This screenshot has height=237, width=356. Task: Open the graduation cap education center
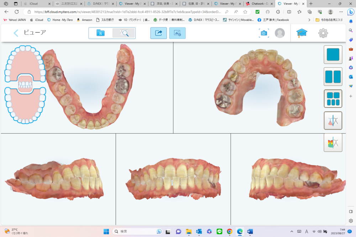point(302,33)
